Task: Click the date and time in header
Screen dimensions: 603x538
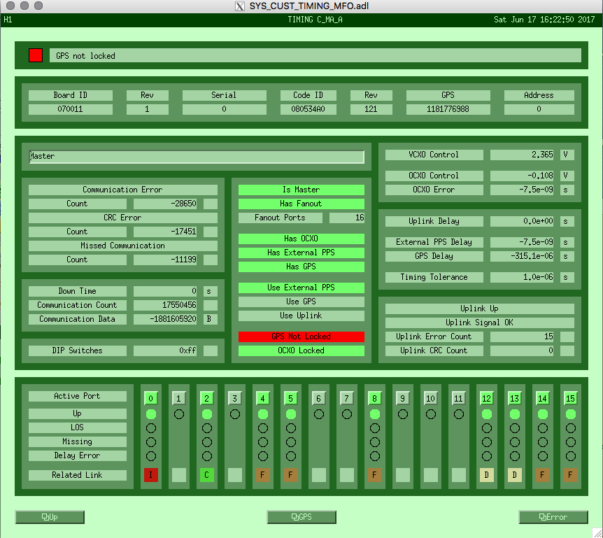Action: tap(544, 20)
